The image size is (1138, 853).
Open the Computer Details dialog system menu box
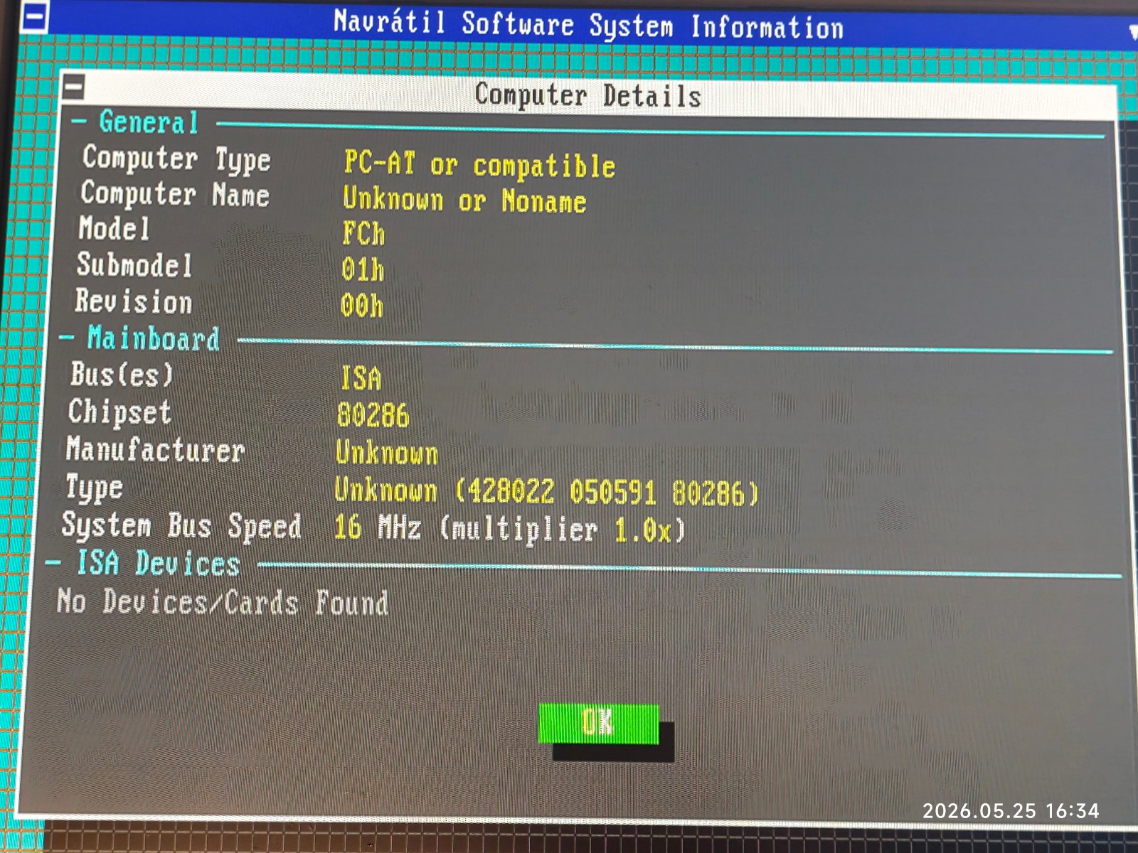click(x=73, y=87)
